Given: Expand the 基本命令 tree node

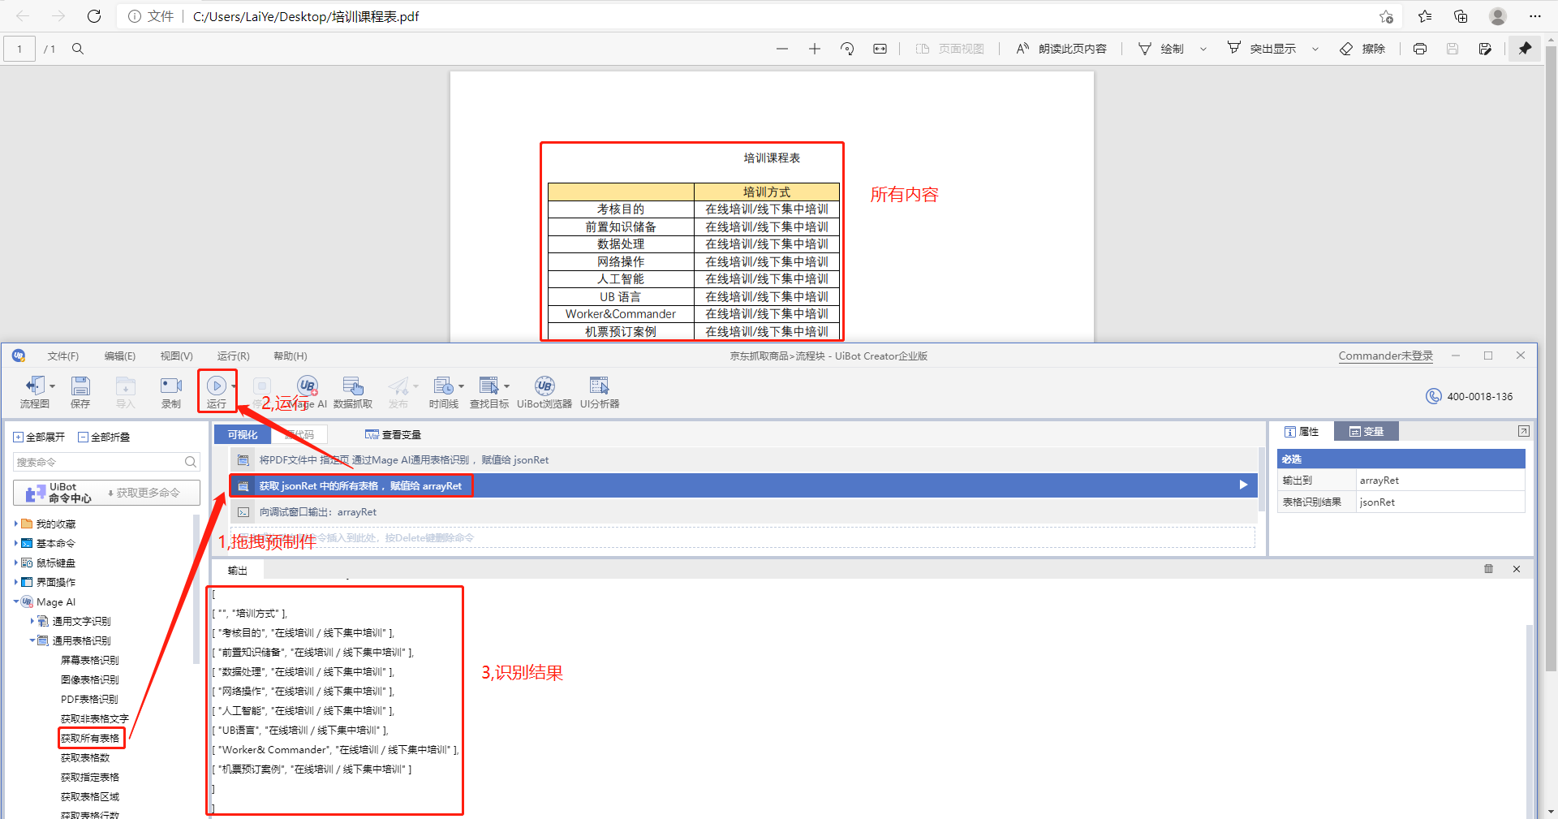Looking at the screenshot, I should (x=16, y=543).
